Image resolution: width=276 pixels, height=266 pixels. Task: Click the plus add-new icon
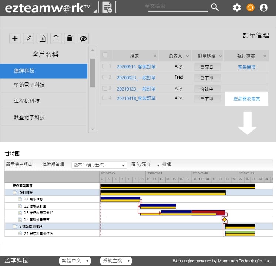(15, 38)
